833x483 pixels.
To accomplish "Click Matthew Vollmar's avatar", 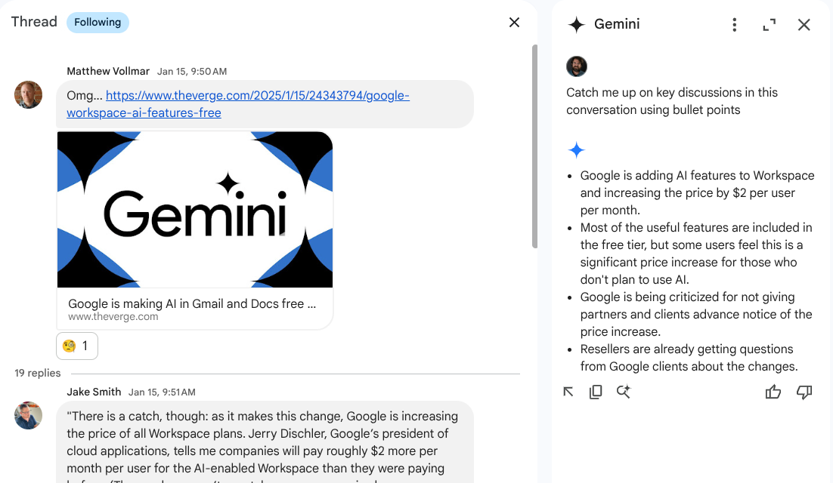I will tap(28, 95).
